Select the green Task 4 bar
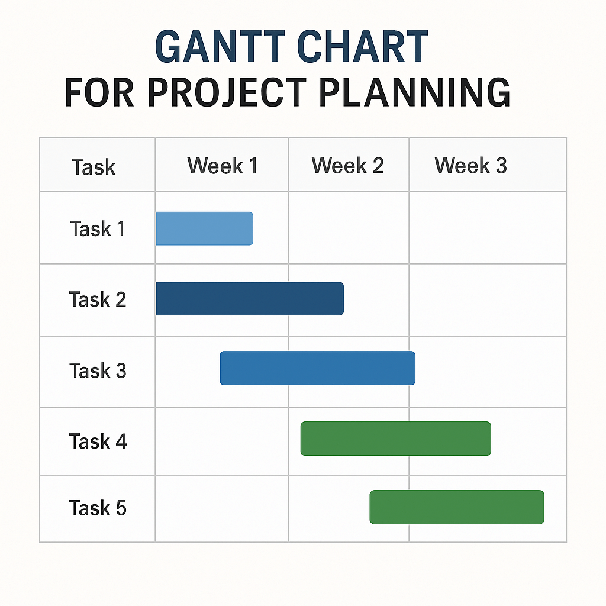The image size is (606, 606). pyautogui.click(x=396, y=439)
